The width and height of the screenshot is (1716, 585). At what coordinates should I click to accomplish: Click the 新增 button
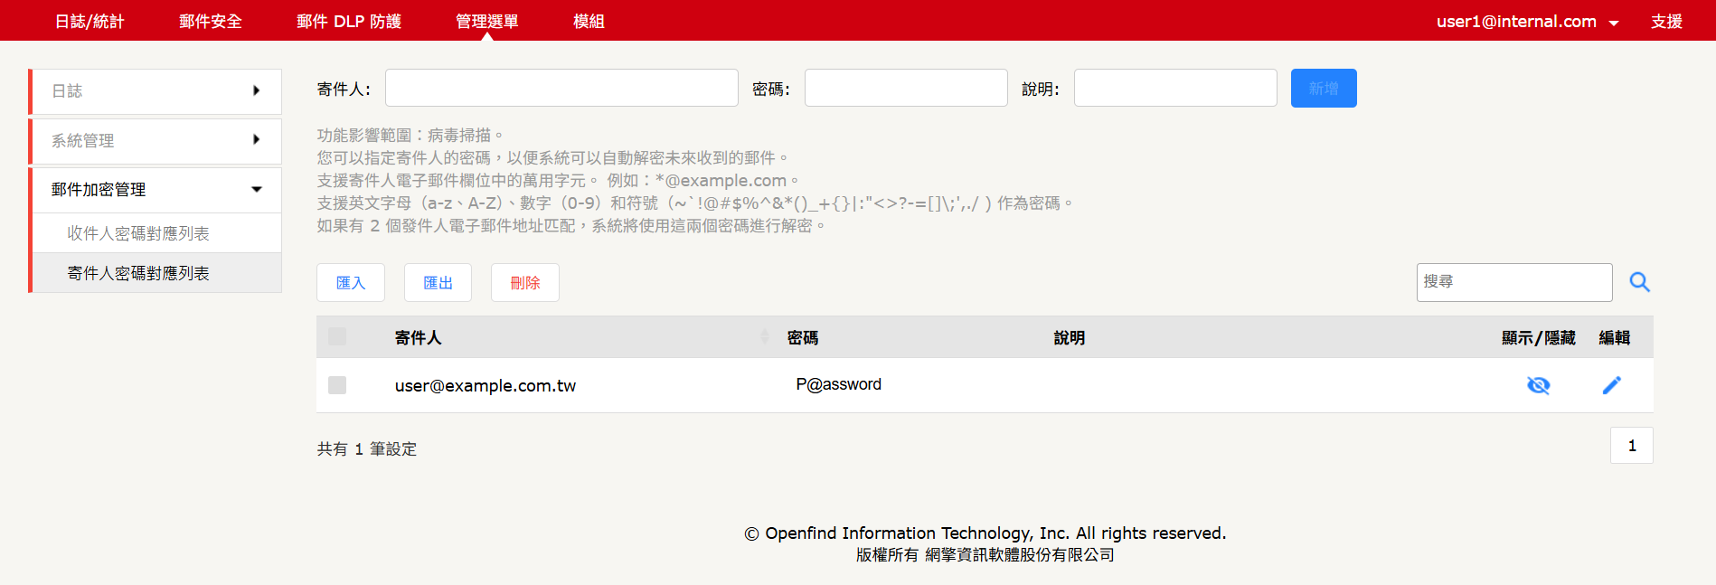point(1324,89)
